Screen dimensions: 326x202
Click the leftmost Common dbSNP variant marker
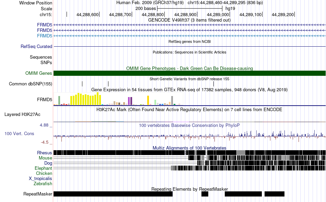pos(82,84)
